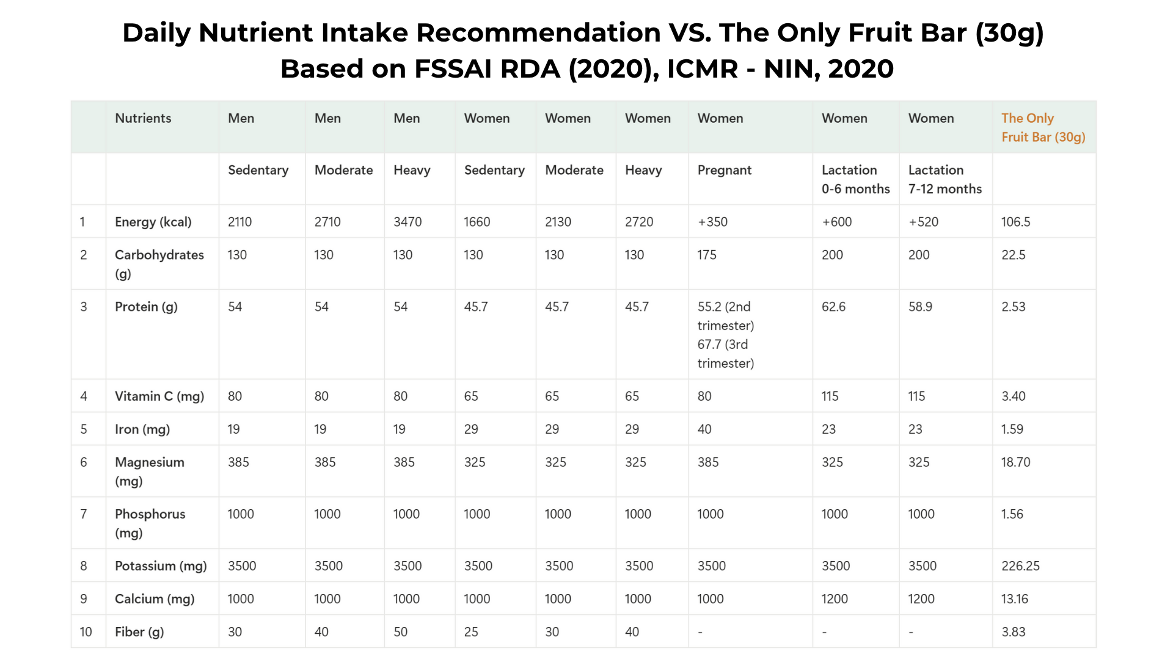
Task: Select fruit bar potassium value 226.25
Action: (1020, 566)
